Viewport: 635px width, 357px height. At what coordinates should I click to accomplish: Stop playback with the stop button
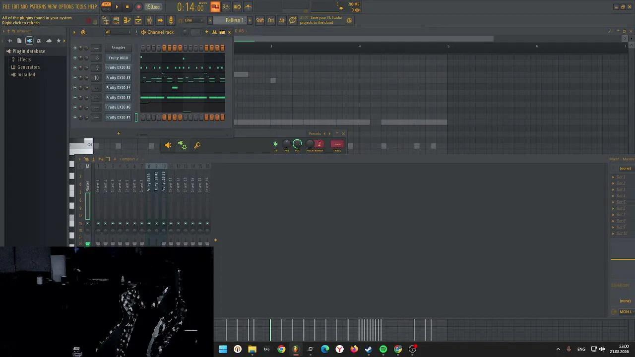click(127, 7)
